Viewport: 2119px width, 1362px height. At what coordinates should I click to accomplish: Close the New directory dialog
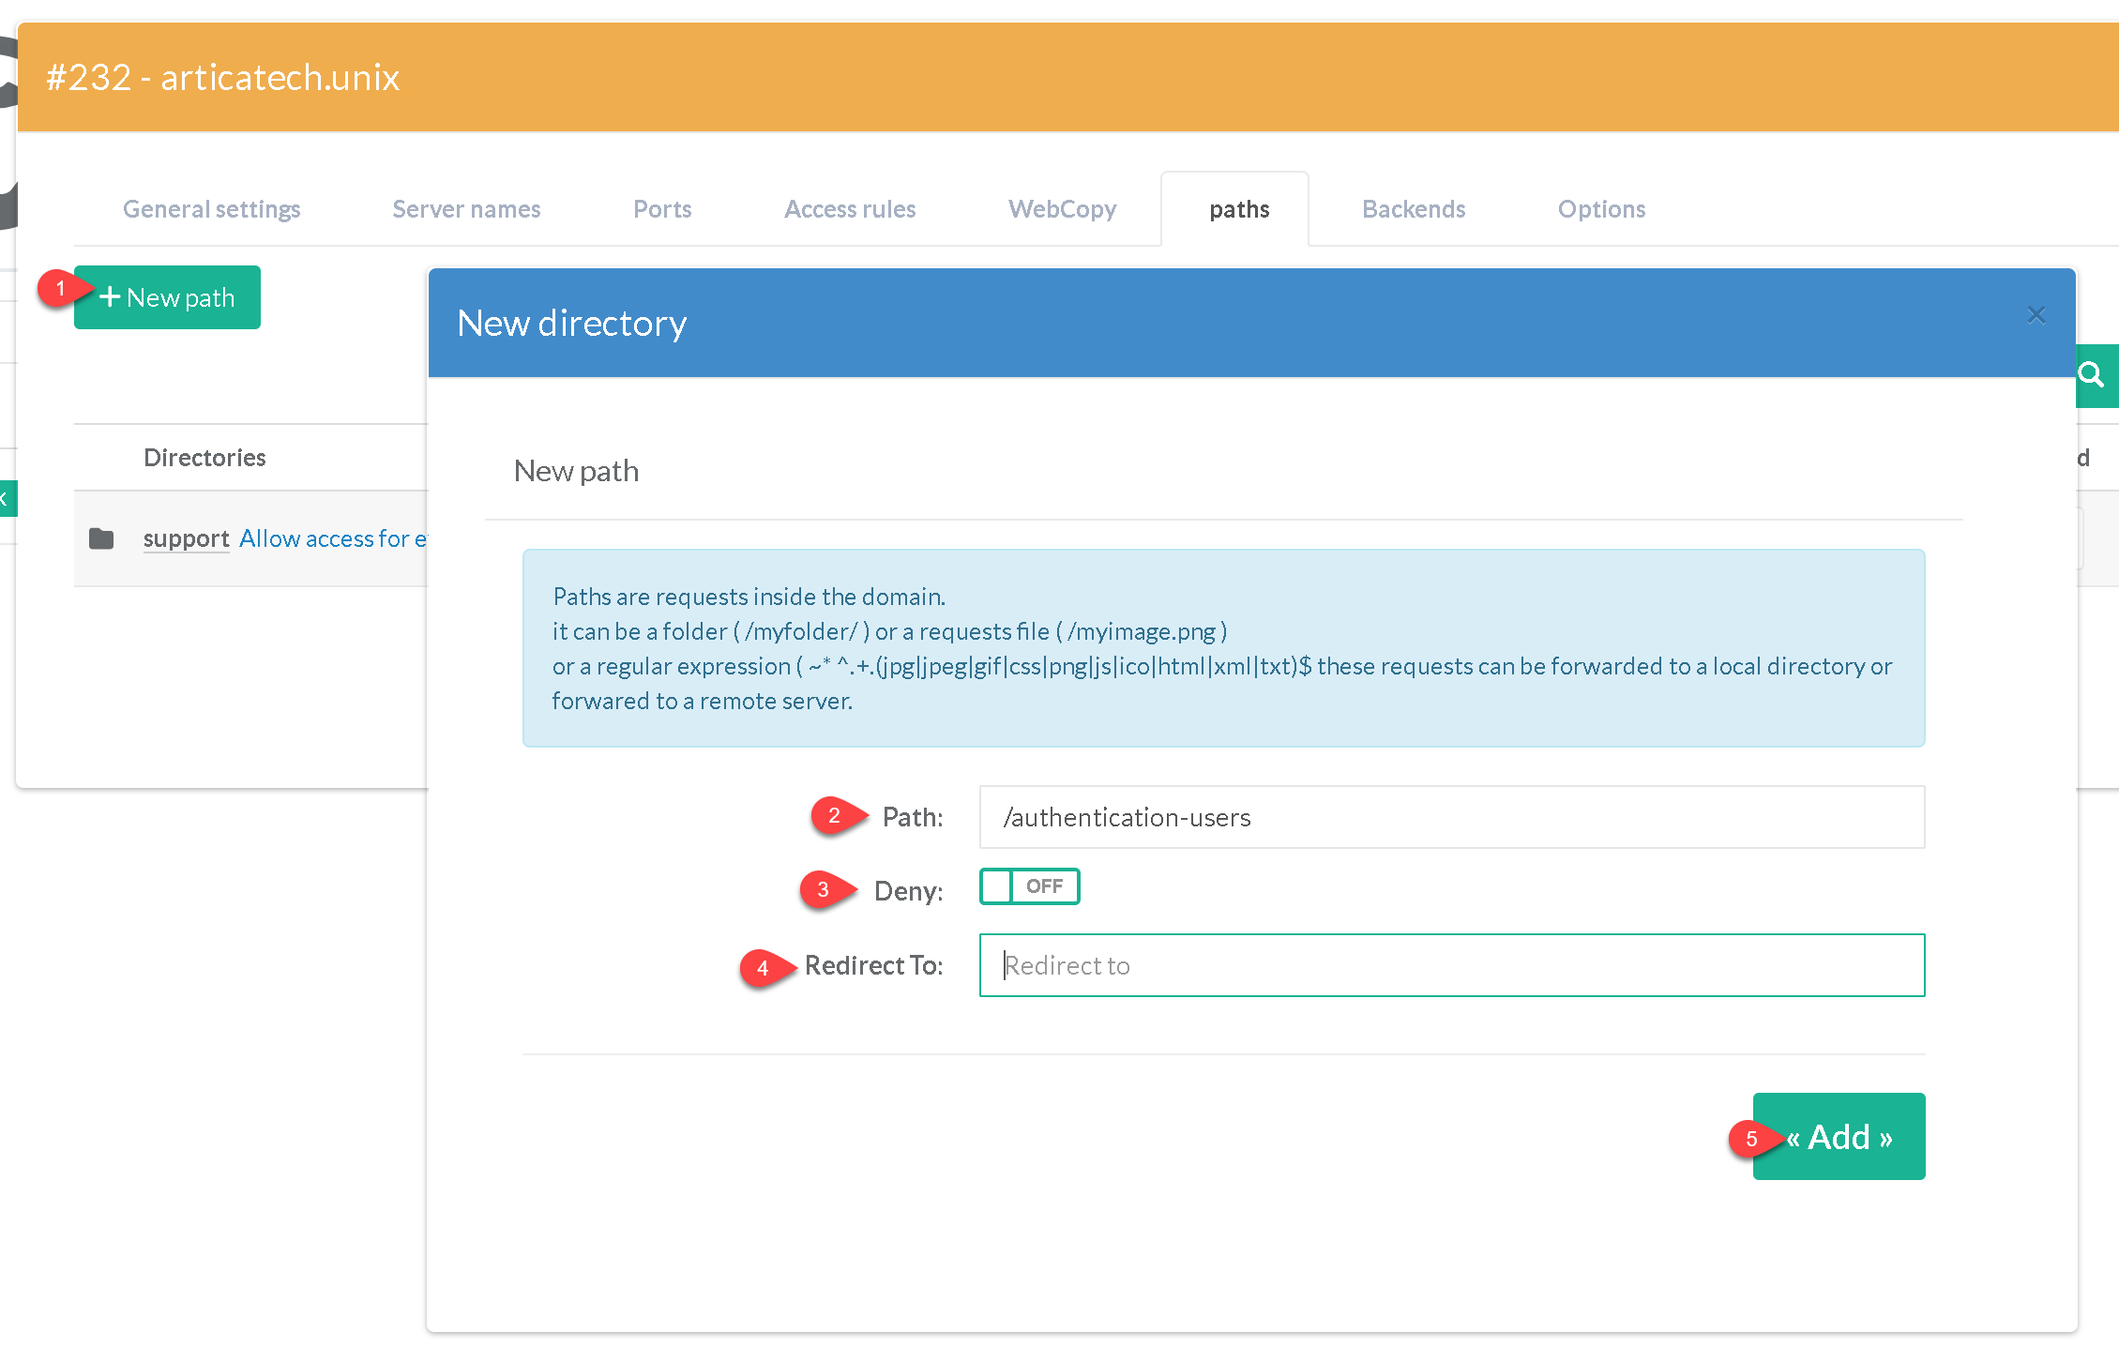2036,315
